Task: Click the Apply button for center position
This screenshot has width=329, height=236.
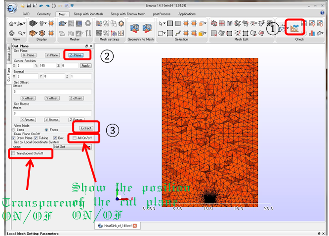Action: tap(85, 65)
